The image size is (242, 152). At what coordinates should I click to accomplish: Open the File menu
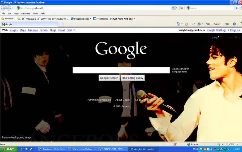coord(3,14)
